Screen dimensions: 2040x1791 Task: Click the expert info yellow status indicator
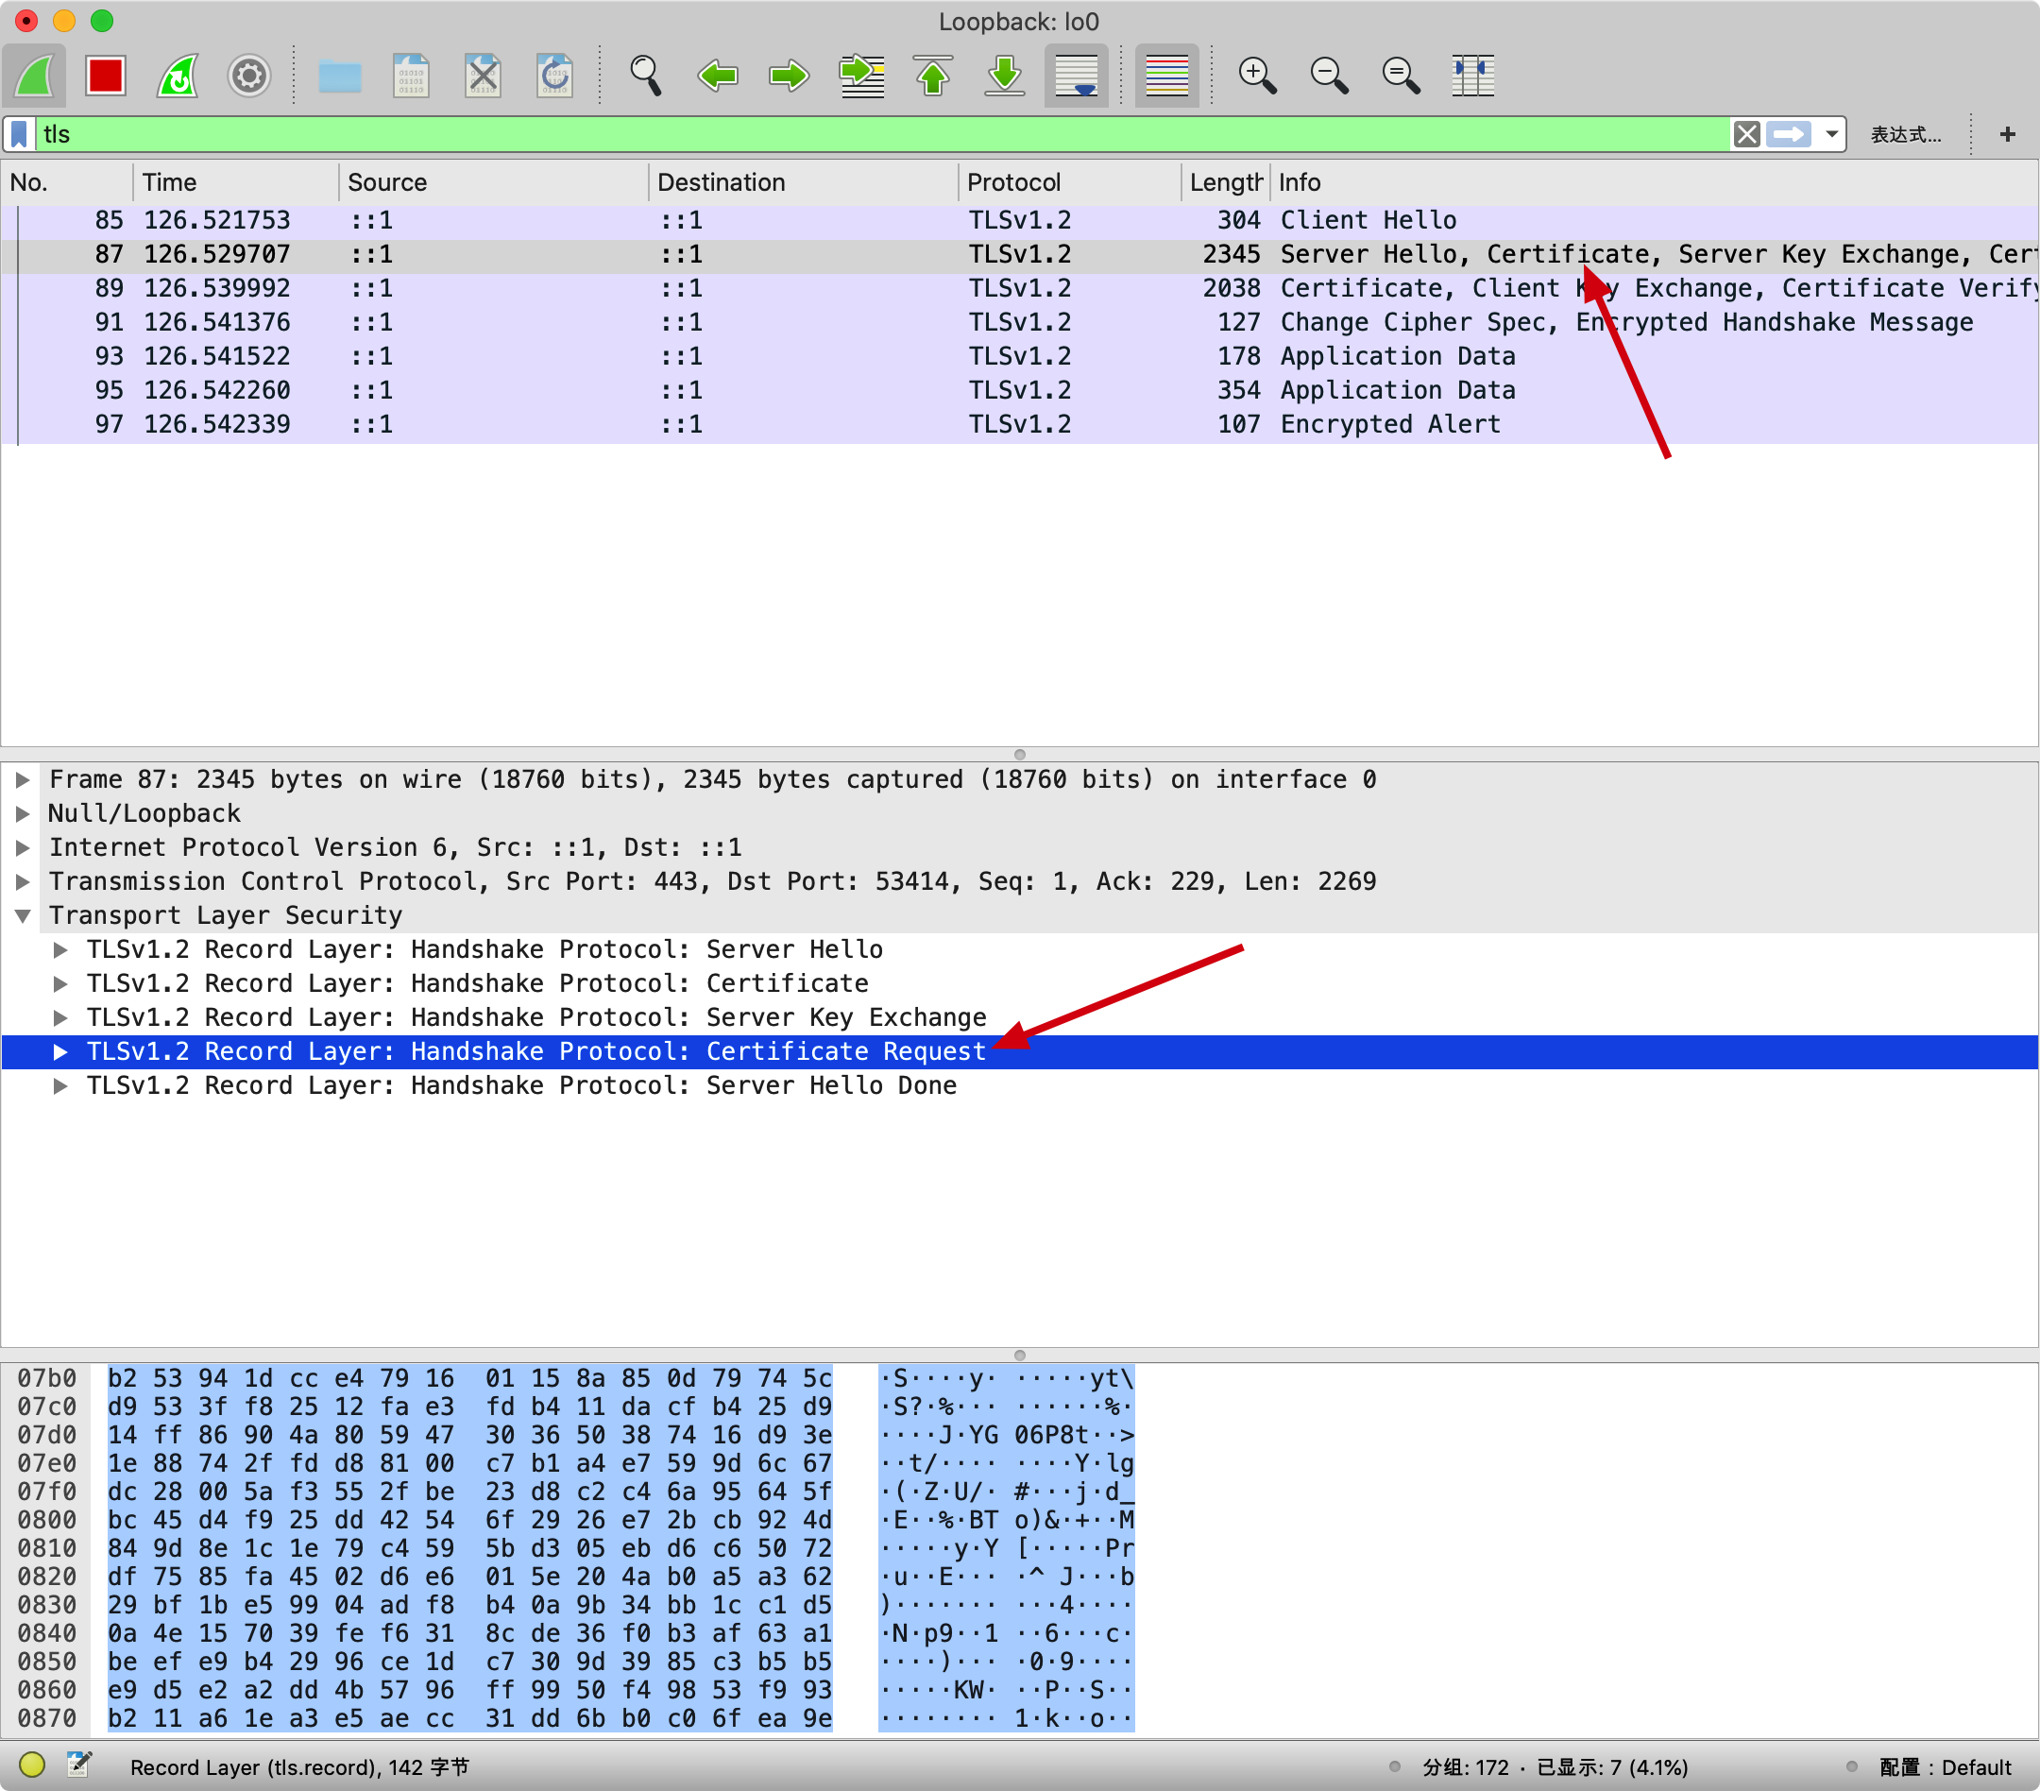coord(32,1765)
